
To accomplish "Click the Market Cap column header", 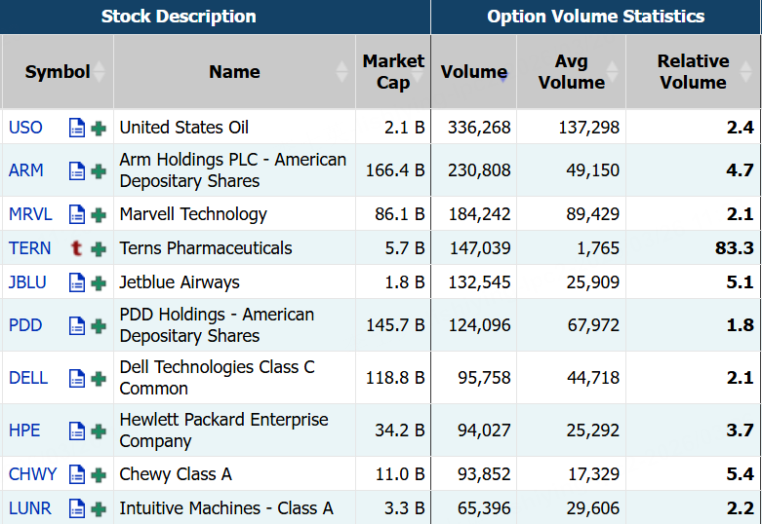I will (393, 72).
